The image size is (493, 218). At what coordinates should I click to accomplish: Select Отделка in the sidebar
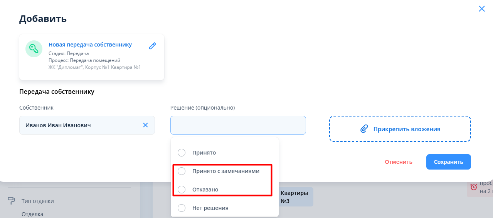pos(32,214)
